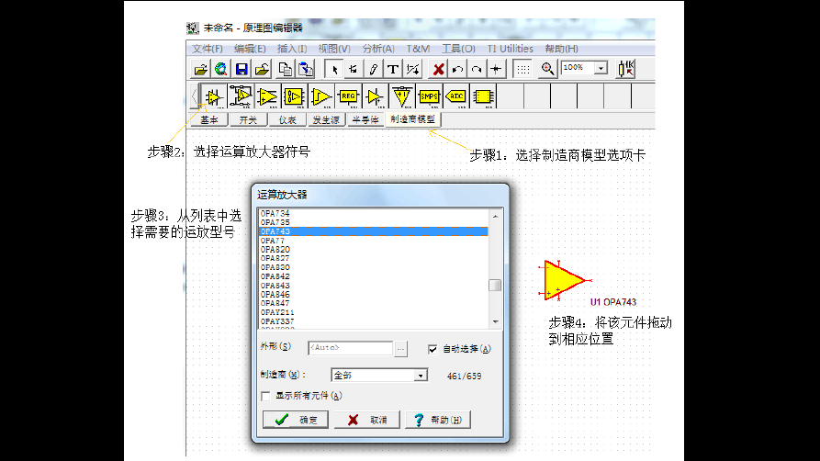Image resolution: width=820 pixels, height=461 pixels.
Task: Select the REG voltage regulator icon
Action: point(348,96)
